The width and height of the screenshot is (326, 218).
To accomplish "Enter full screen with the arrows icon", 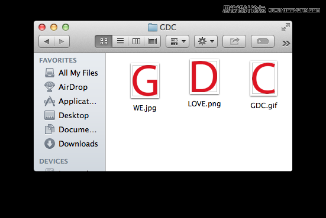I will pos(286,27).
